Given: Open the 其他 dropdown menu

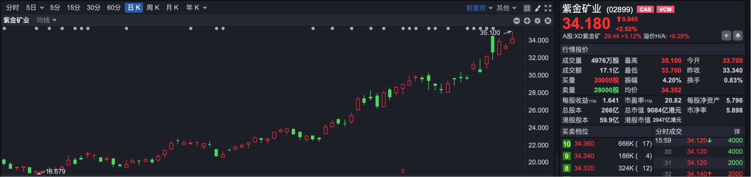Looking at the screenshot, I should point(506,8).
